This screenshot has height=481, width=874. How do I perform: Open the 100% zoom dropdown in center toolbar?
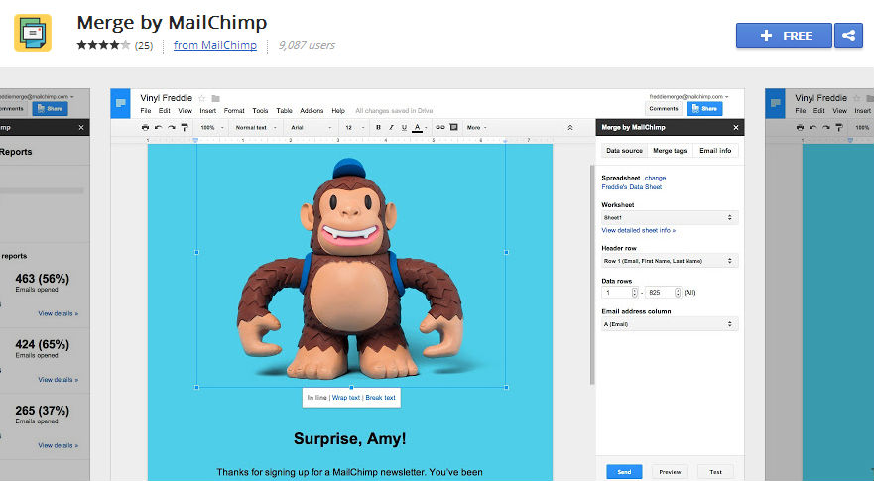point(212,128)
